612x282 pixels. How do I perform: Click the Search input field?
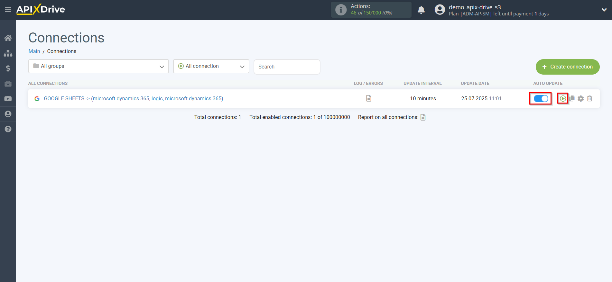tap(287, 67)
